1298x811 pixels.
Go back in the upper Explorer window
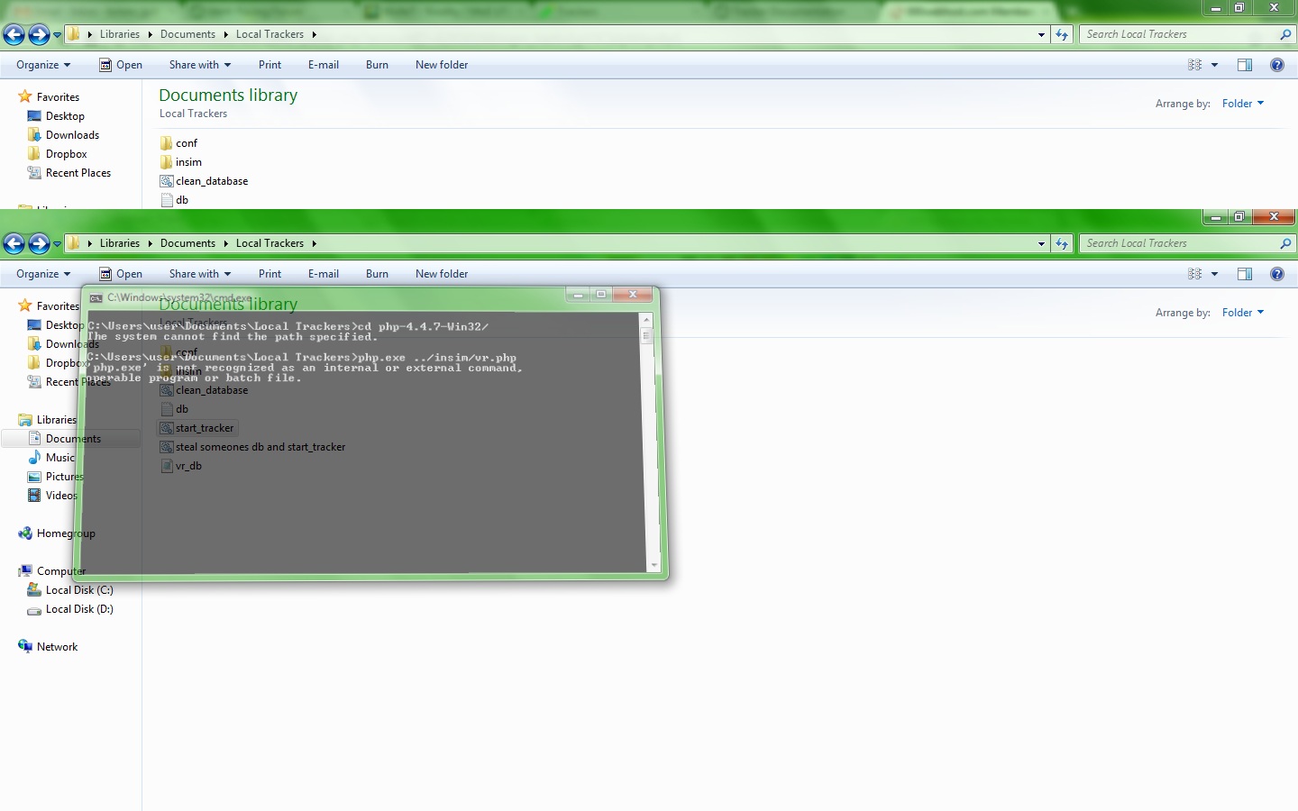[14, 34]
